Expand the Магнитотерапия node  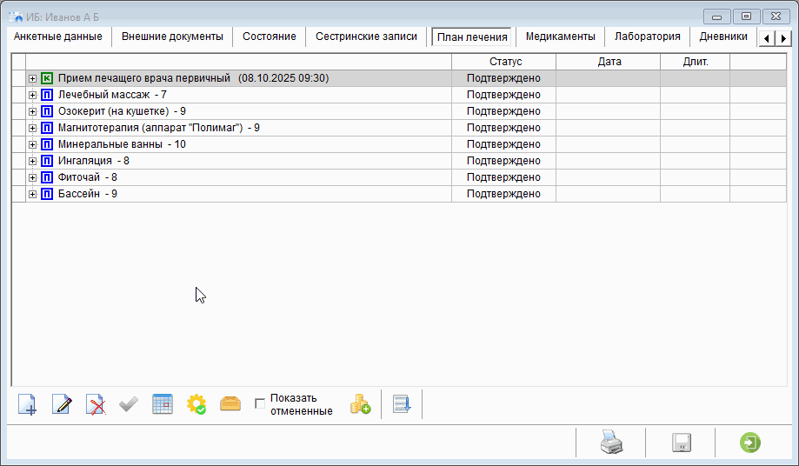click(x=33, y=128)
